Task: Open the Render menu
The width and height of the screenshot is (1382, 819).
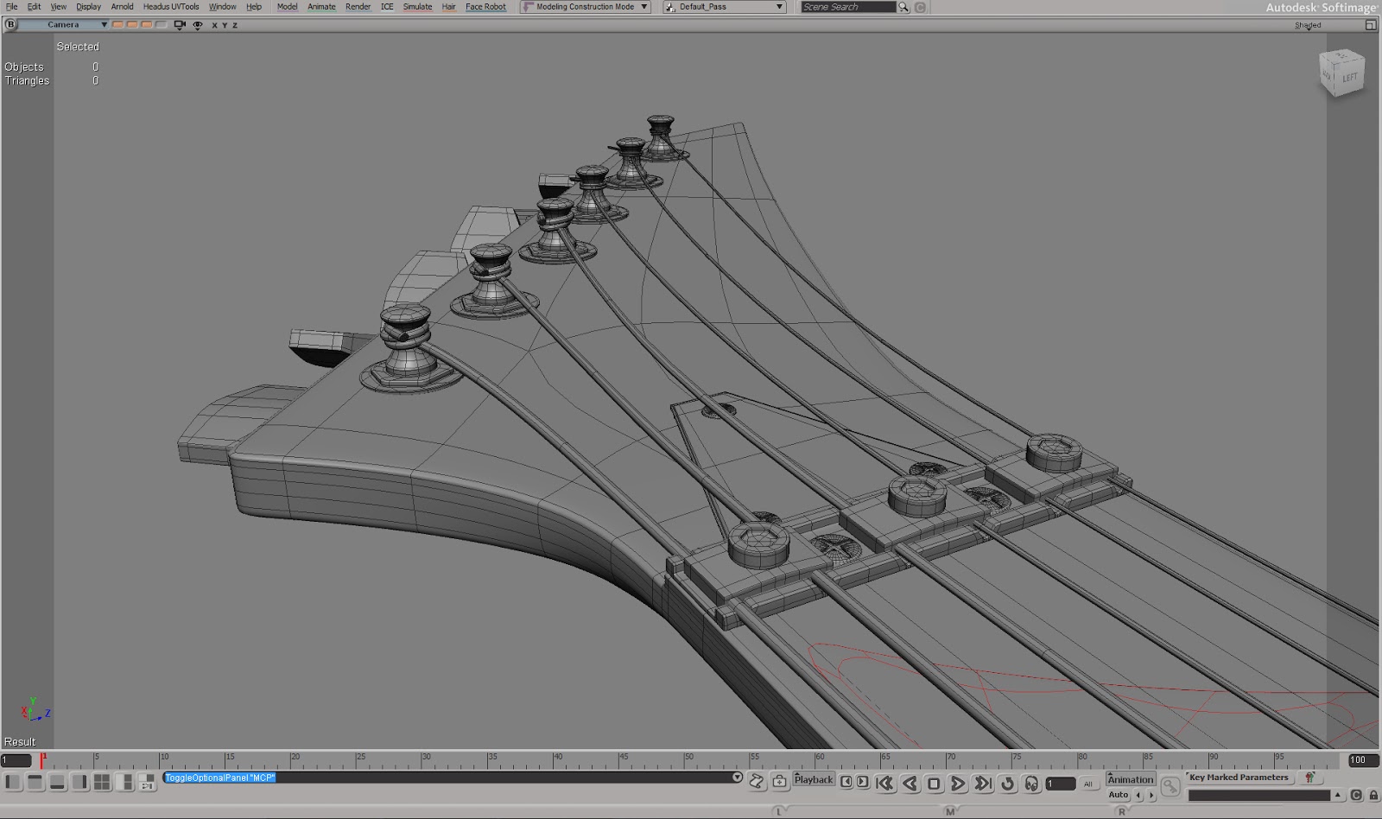Action: click(357, 7)
